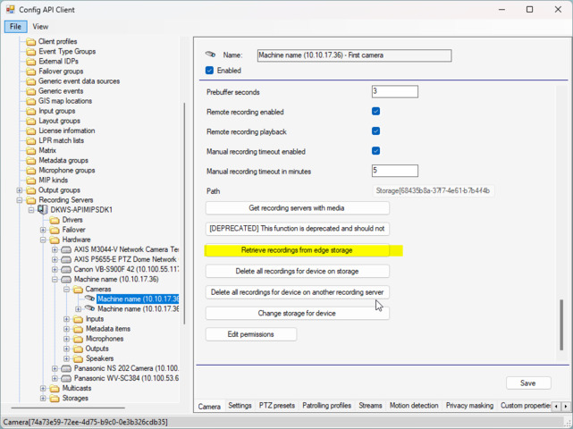The height and width of the screenshot is (429, 573).
Task: Select the Panasonic NS 202 Camera icon
Action: [66, 368]
